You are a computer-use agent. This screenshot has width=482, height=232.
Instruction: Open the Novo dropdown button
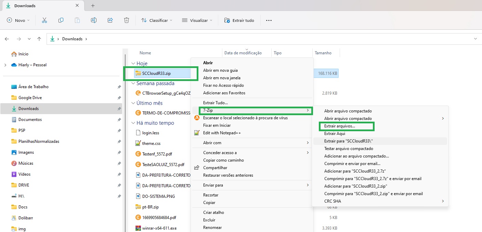point(18,21)
